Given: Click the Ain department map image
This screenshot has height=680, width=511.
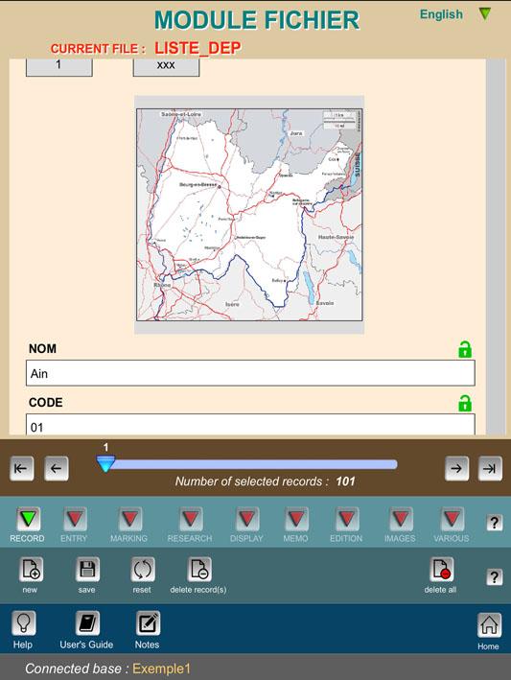Looking at the screenshot, I should 249,215.
